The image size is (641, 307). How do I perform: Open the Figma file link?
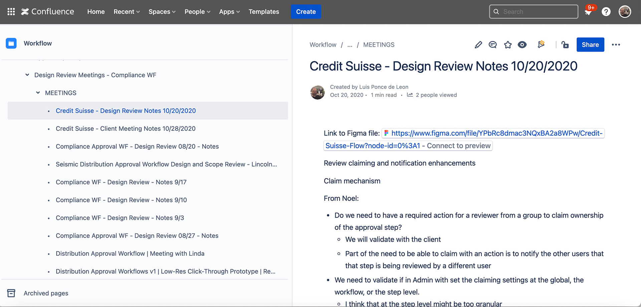point(497,133)
